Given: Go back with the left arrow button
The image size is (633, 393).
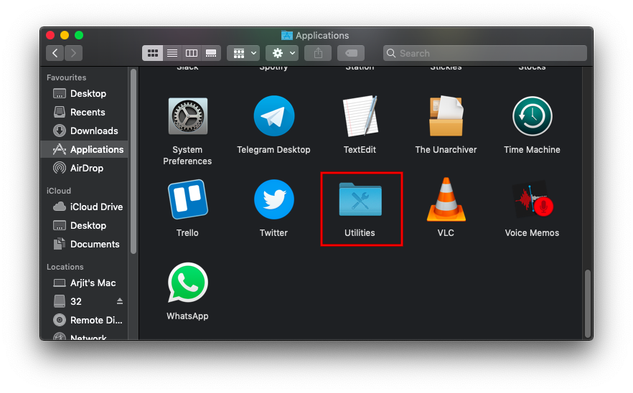Looking at the screenshot, I should [55, 53].
